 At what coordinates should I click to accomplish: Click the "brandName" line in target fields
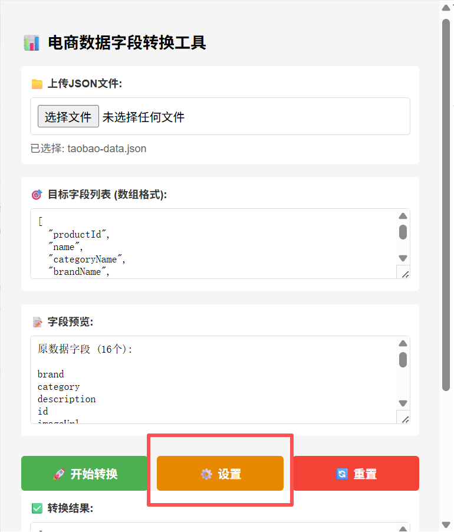pos(79,271)
